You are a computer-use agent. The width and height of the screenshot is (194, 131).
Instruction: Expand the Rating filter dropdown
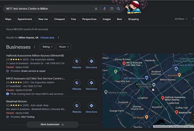point(47,47)
